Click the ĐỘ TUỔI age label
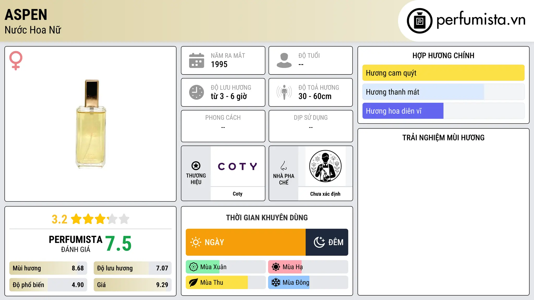 309,55
